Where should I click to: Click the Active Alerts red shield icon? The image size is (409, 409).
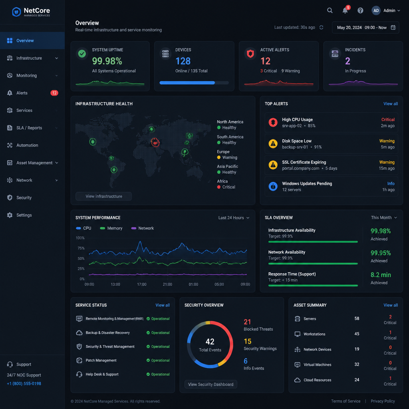click(x=250, y=54)
